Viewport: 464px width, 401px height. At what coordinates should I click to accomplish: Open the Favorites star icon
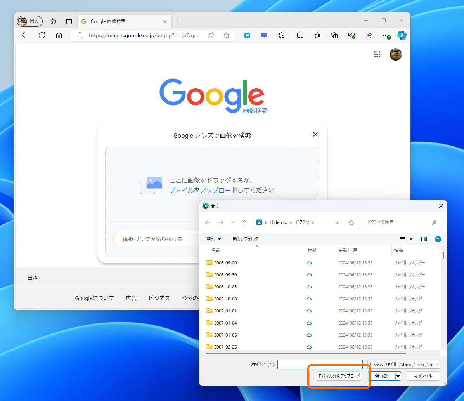[317, 35]
